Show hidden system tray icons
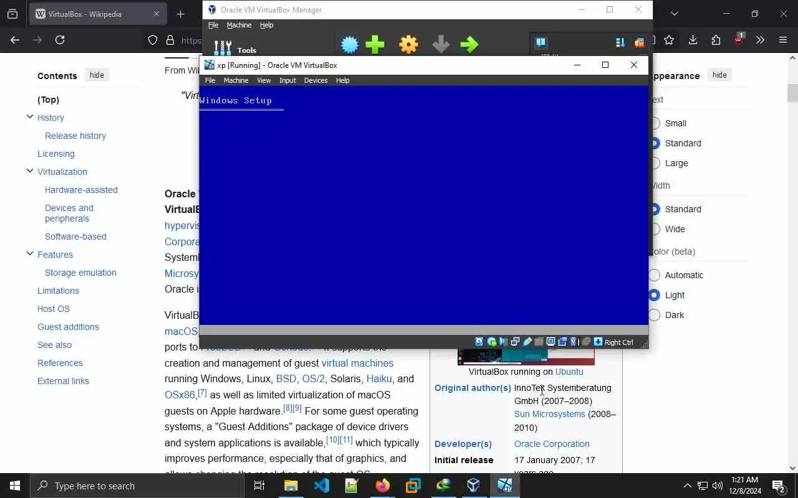Screen dimensions: 798x498 click(688, 486)
